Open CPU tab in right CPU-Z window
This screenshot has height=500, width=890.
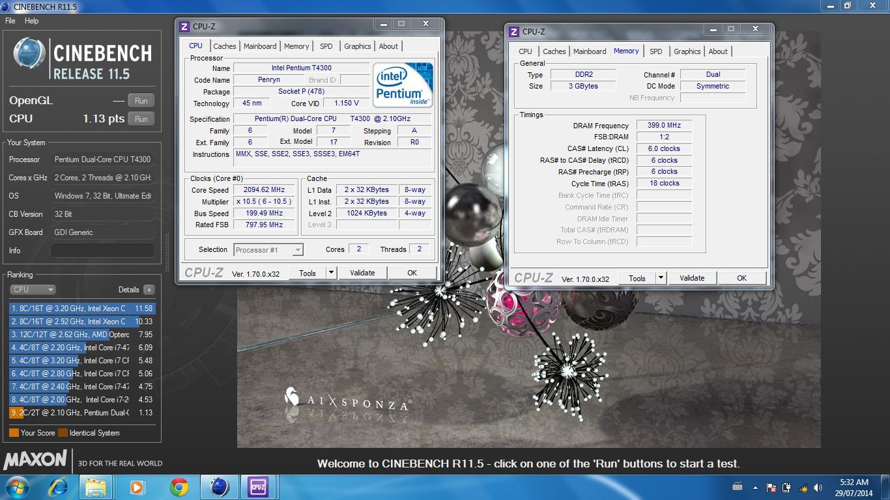coord(526,51)
